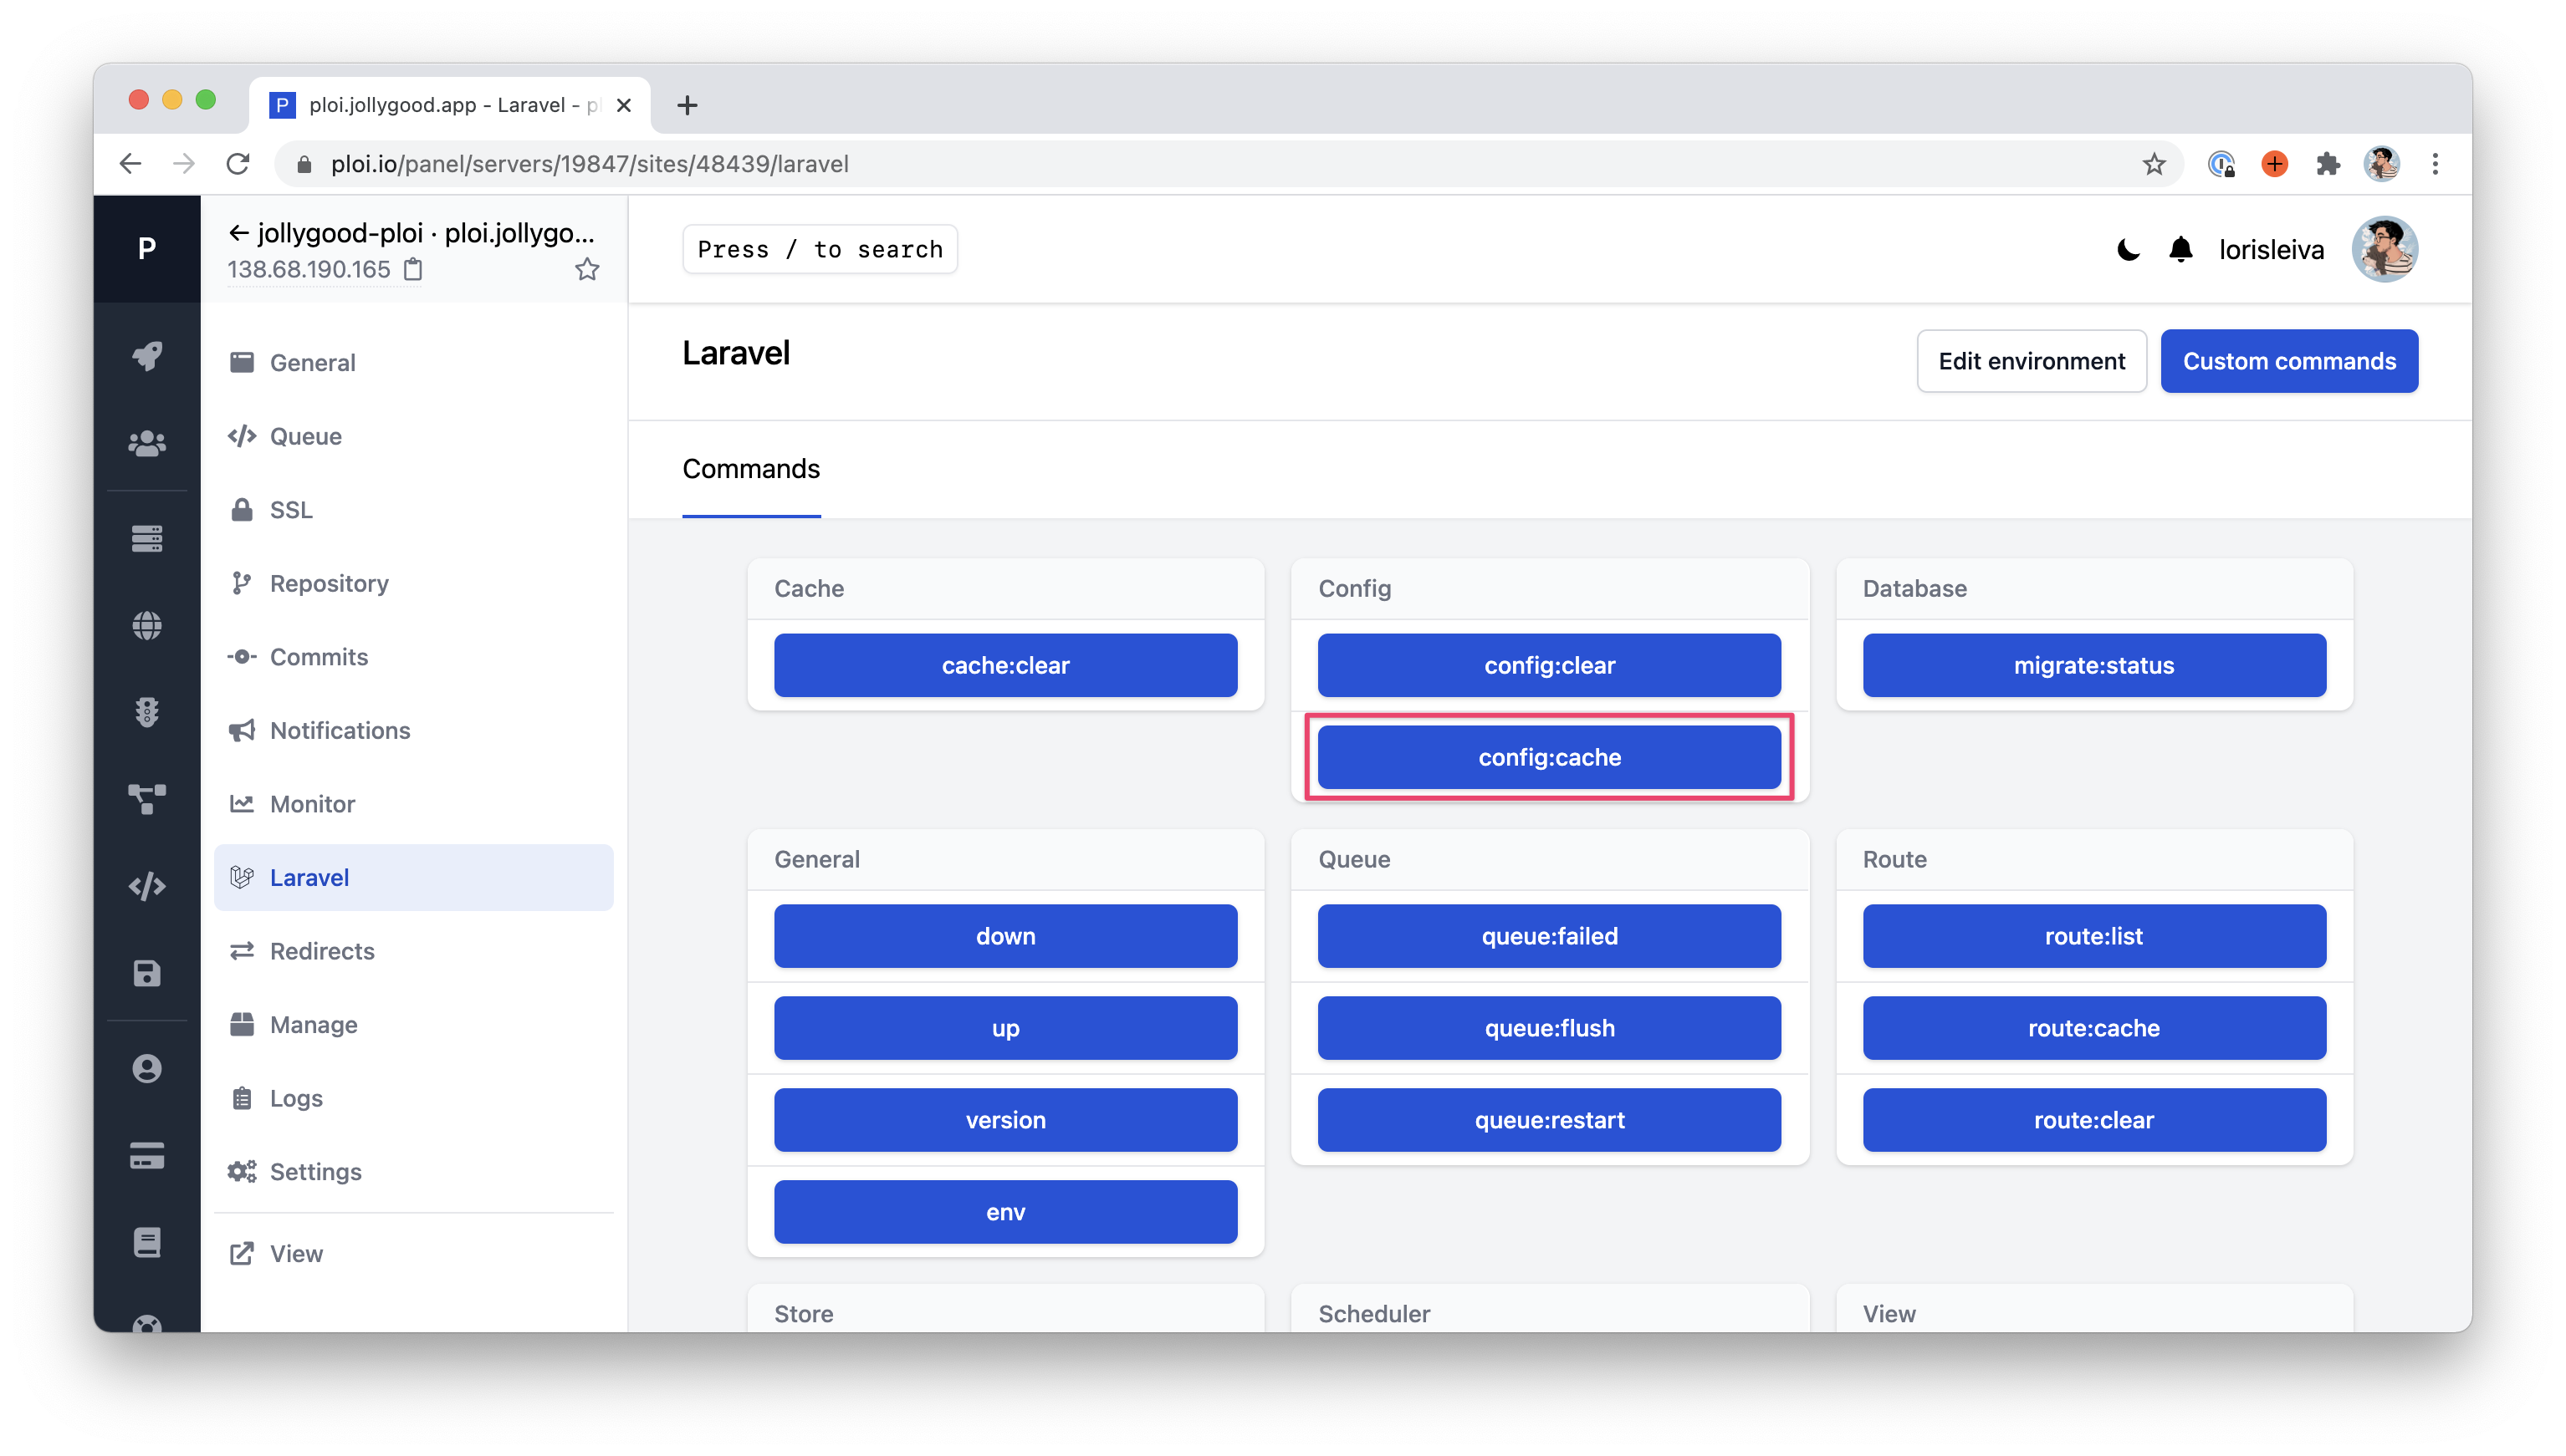
Task: Open the SSL menu item
Action: click(413, 509)
